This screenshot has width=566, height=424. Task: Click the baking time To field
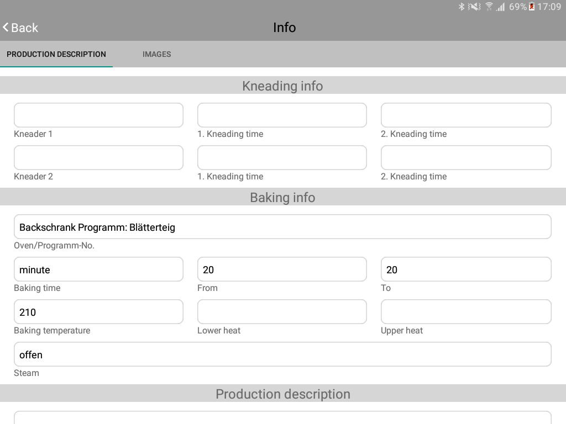pyautogui.click(x=466, y=269)
